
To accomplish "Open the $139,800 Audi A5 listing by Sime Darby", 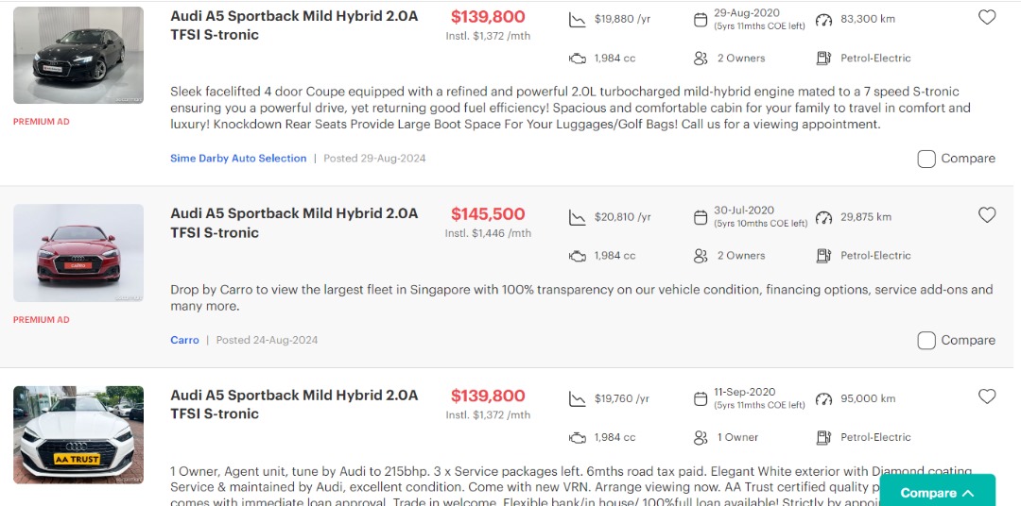I will [294, 25].
